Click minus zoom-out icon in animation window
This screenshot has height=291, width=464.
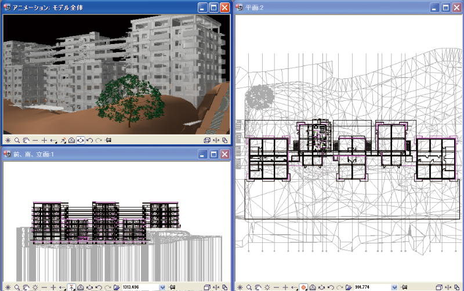tap(35, 140)
